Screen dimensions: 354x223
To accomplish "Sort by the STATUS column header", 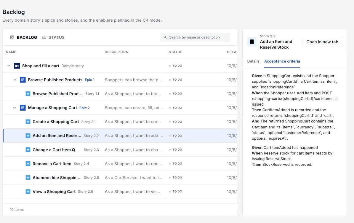I will (175, 52).
